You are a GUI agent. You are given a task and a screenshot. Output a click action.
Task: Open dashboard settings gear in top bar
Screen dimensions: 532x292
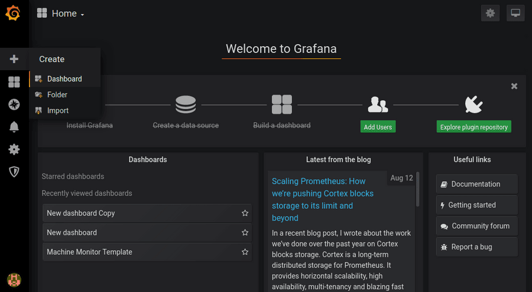tap(490, 13)
